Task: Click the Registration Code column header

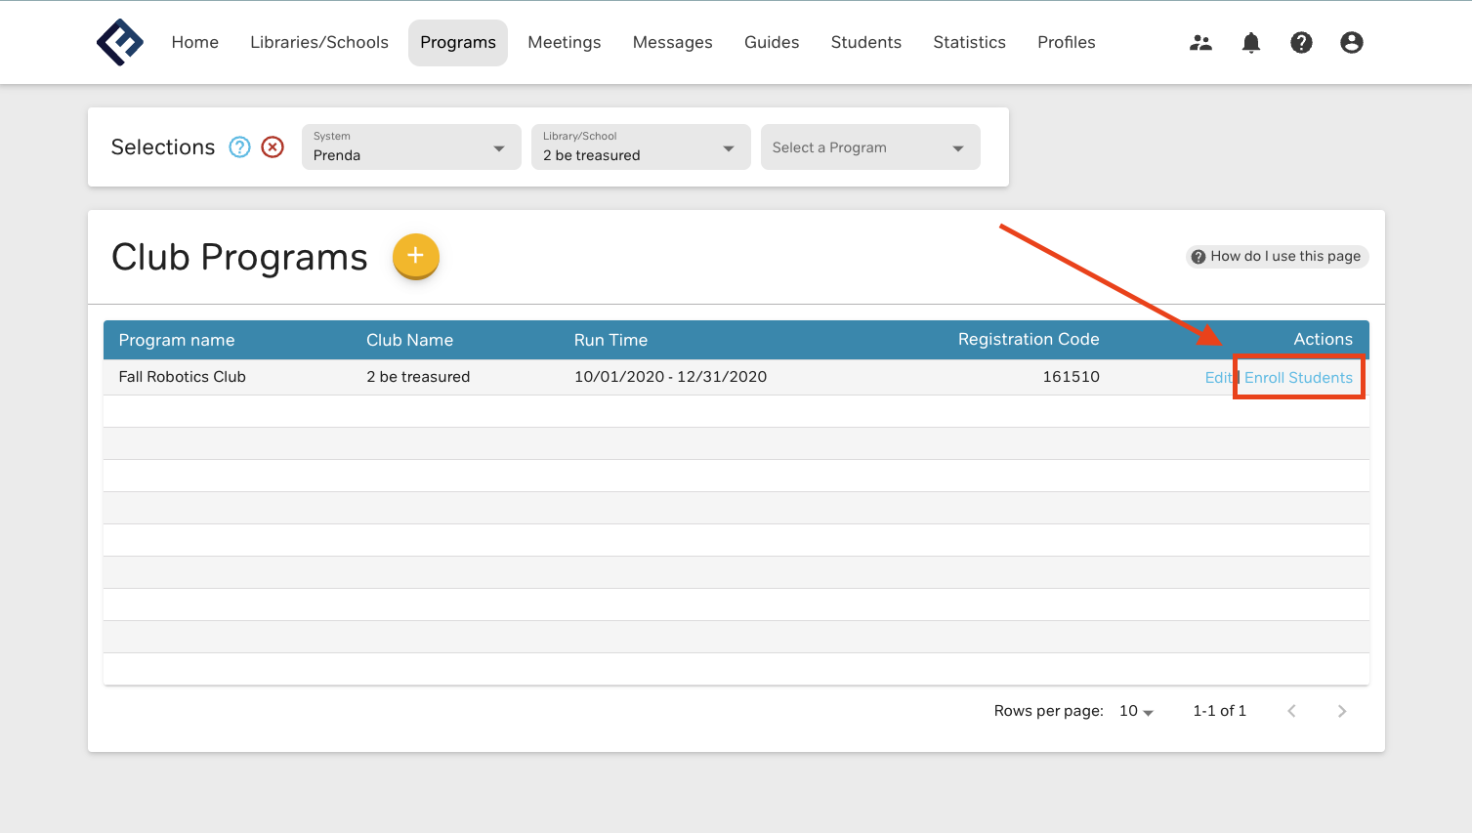Action: [x=1029, y=339]
